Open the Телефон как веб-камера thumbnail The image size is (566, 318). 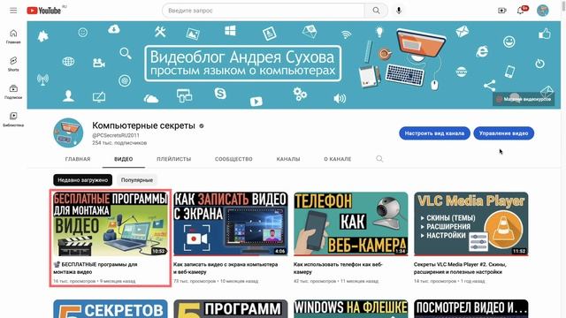coord(351,223)
